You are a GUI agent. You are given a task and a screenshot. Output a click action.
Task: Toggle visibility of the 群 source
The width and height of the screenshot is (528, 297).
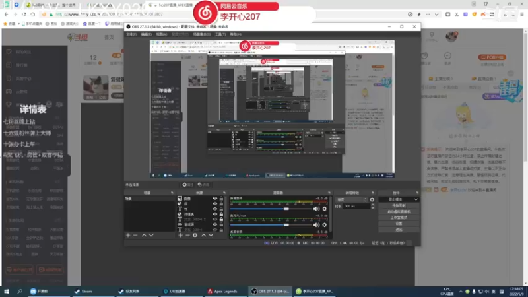click(x=215, y=204)
